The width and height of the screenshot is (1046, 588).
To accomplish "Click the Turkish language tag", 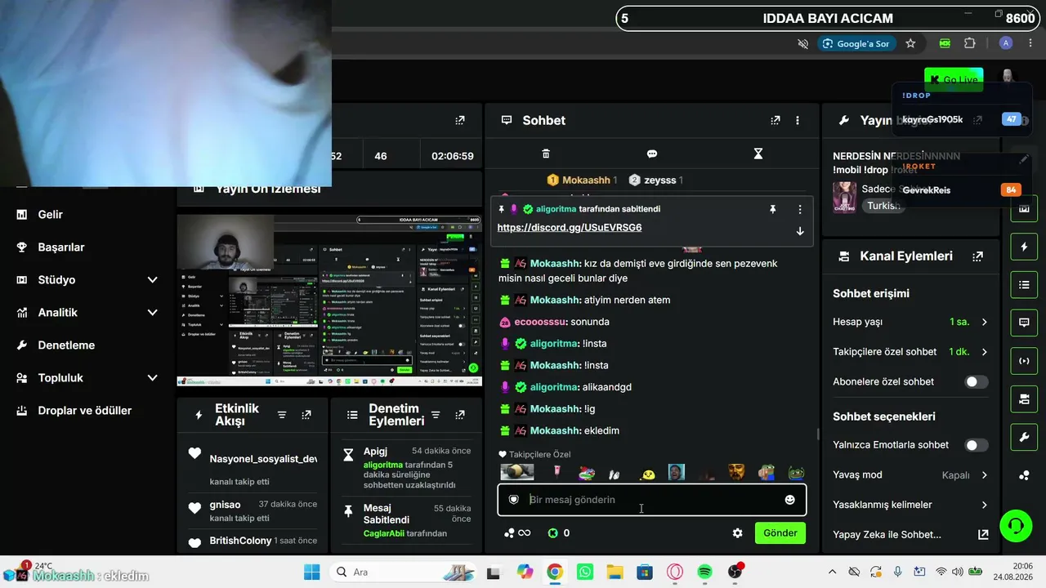I will [x=883, y=206].
